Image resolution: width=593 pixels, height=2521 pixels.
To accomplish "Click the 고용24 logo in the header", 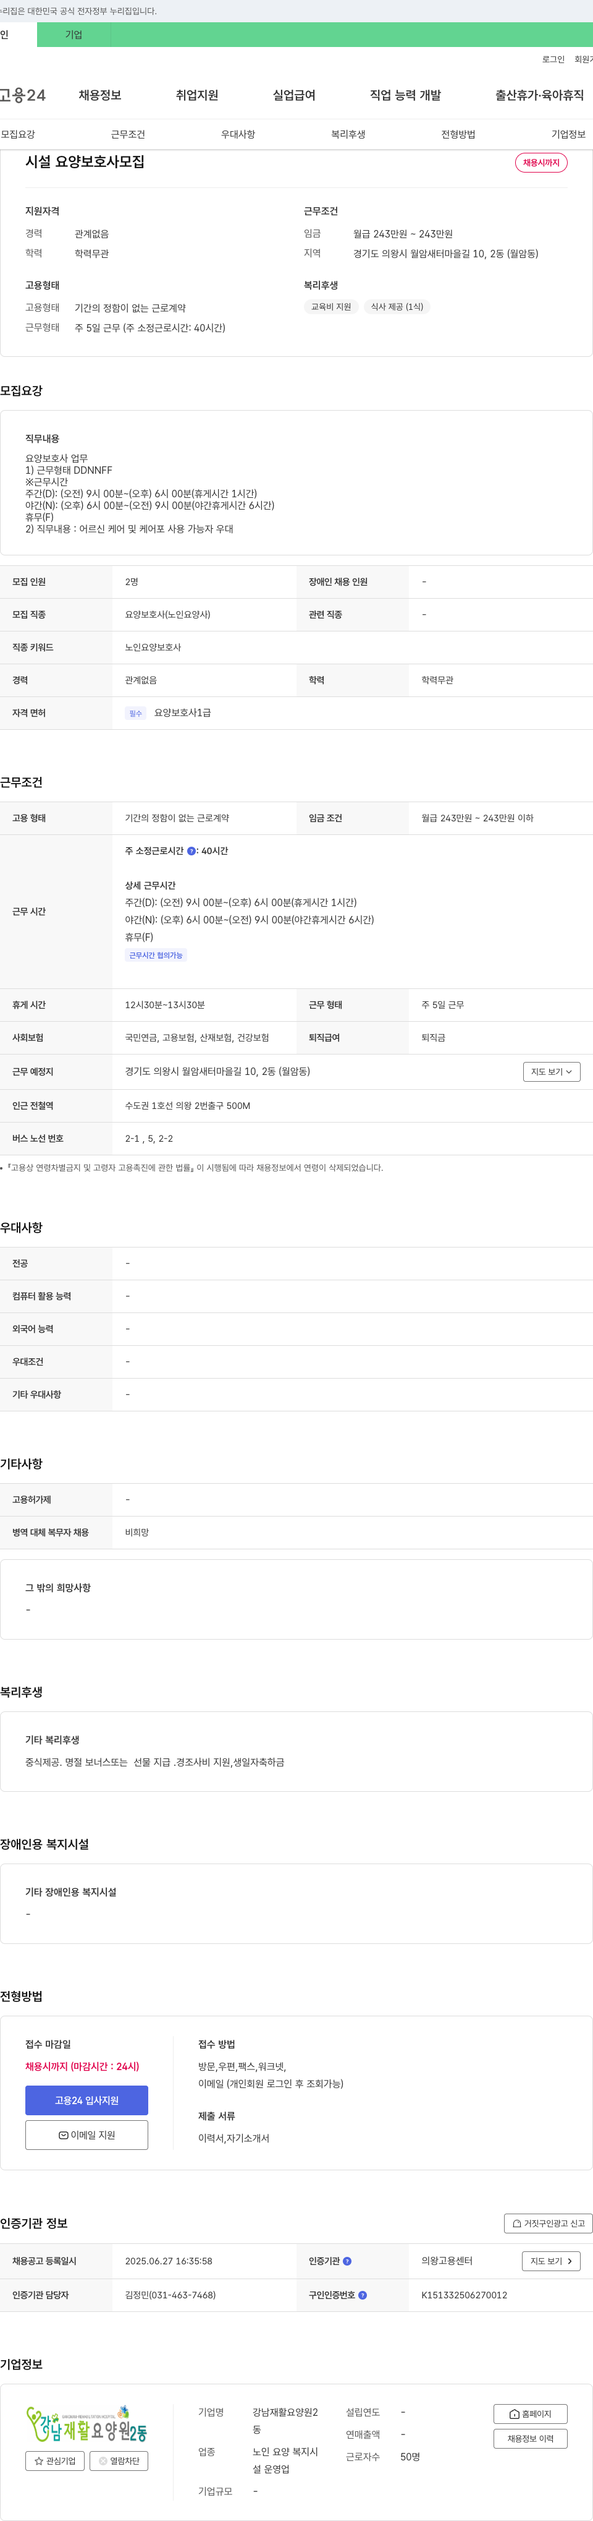I will (22, 95).
